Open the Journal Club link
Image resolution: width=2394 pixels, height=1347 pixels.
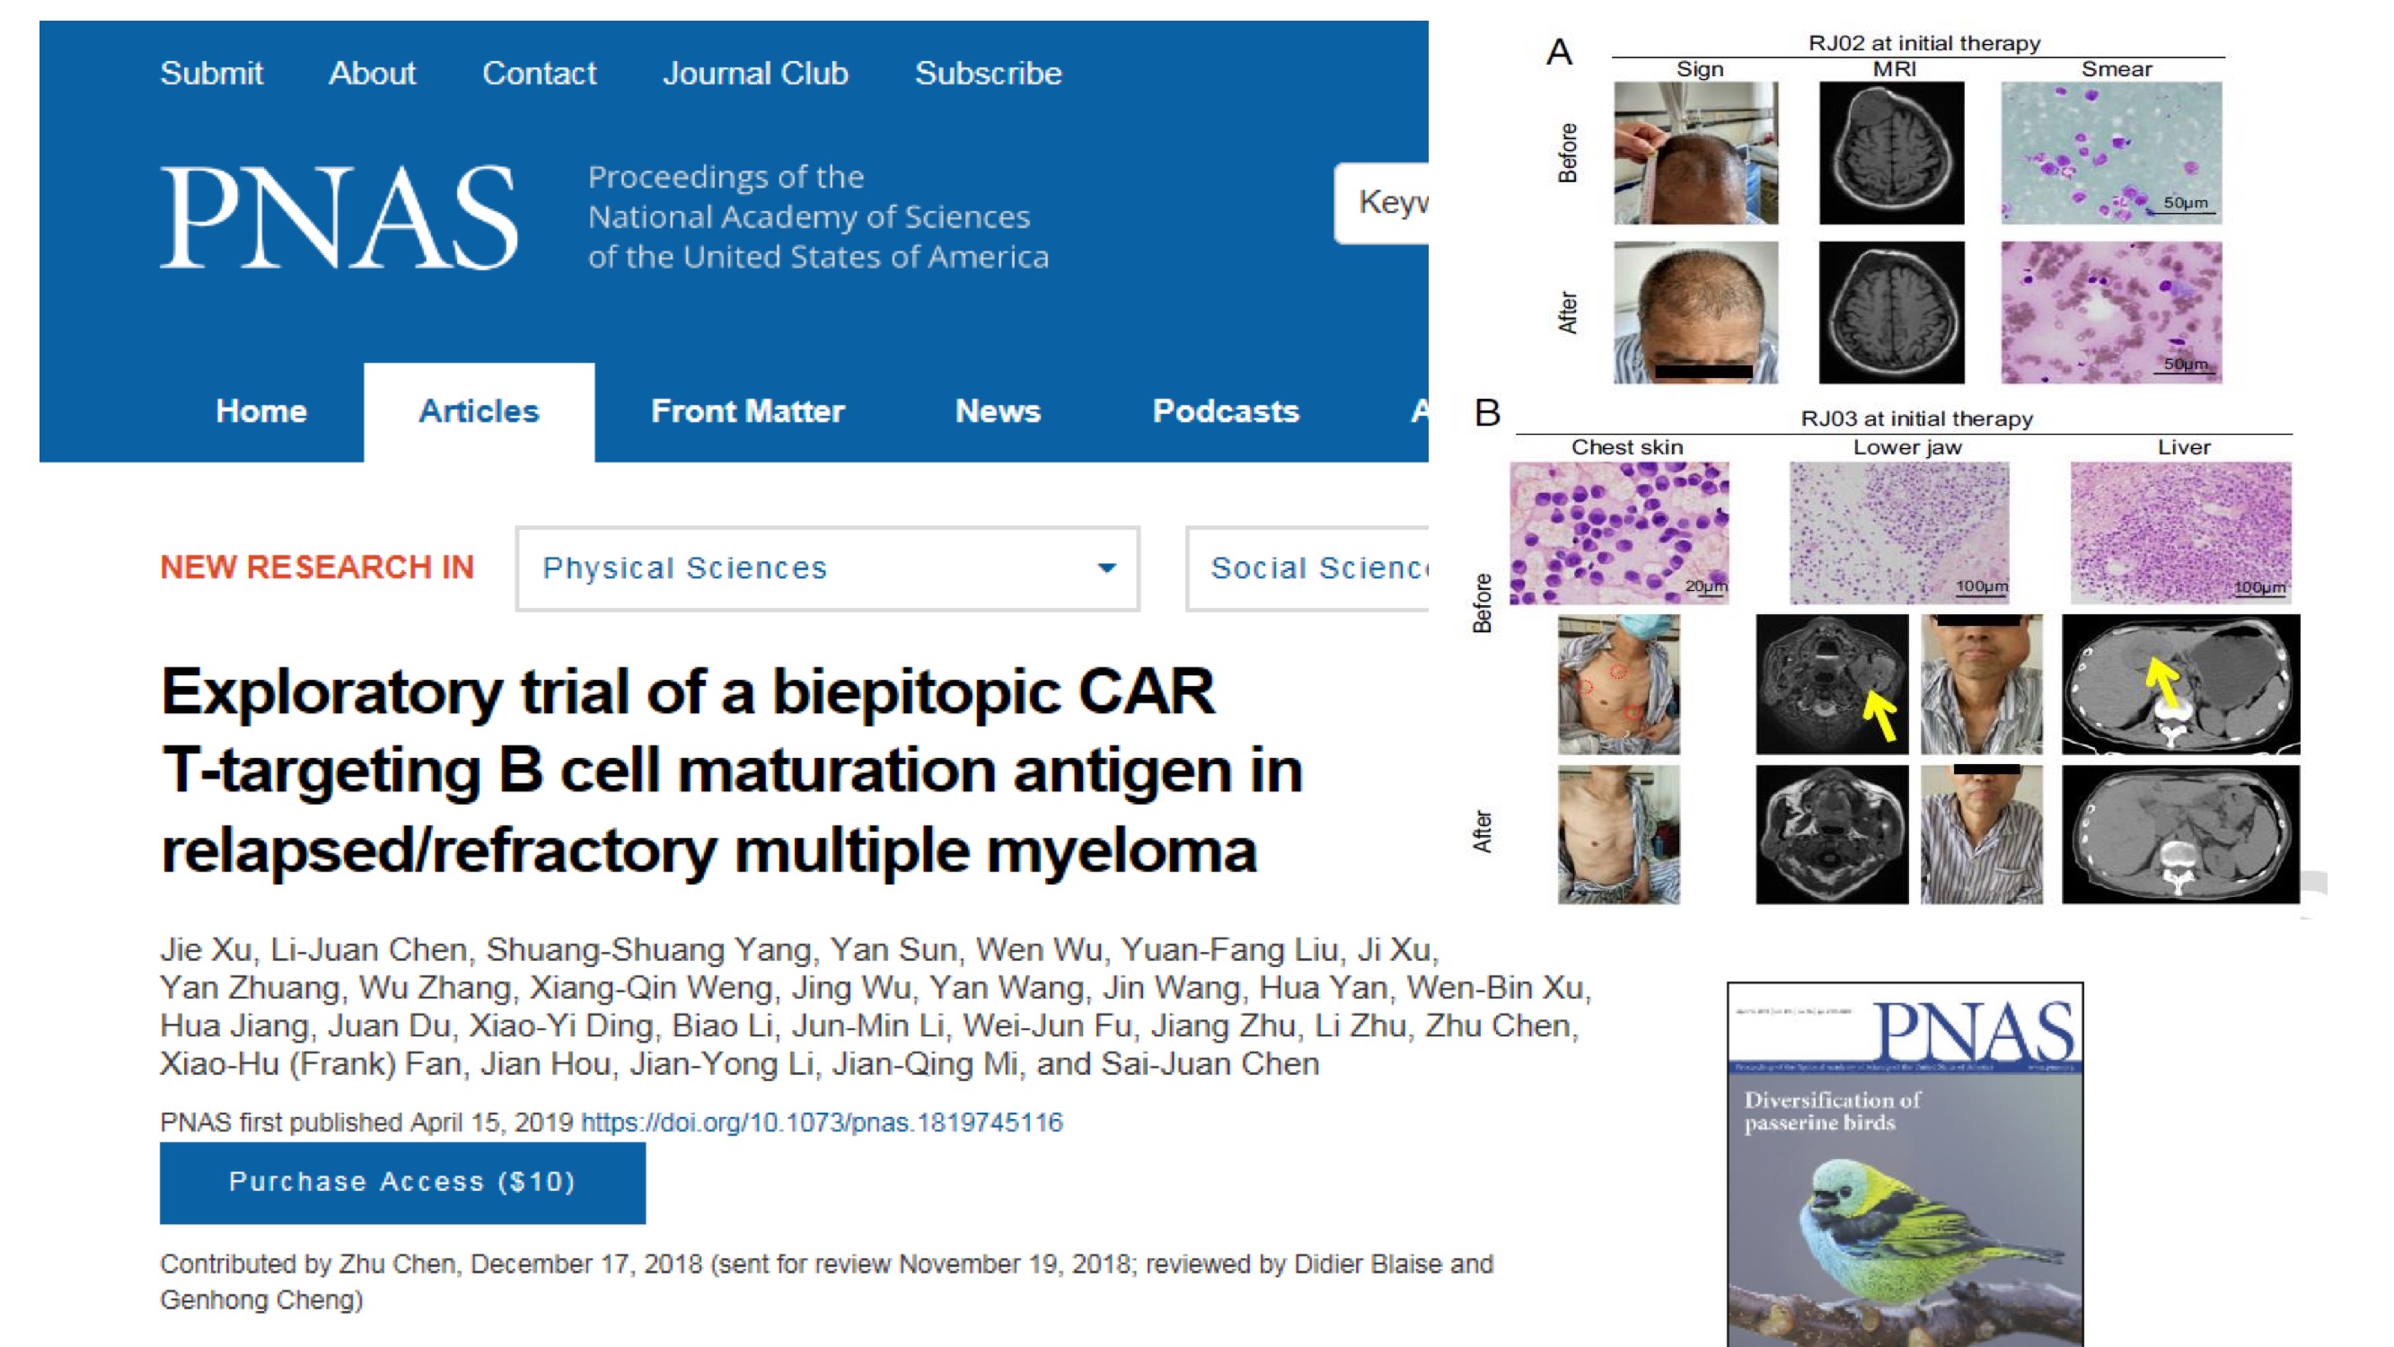click(x=755, y=73)
